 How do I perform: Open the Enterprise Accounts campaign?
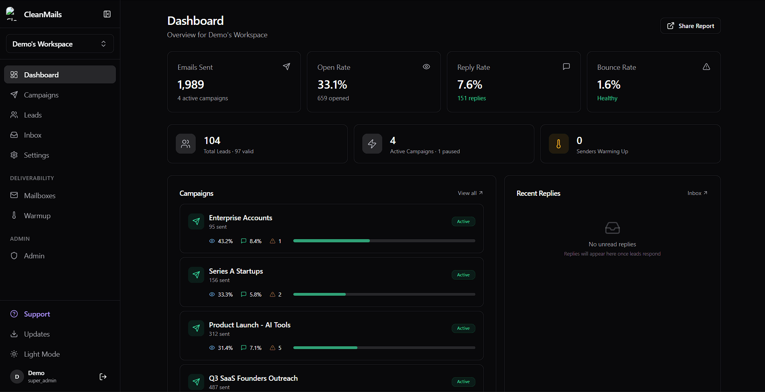coord(332,228)
